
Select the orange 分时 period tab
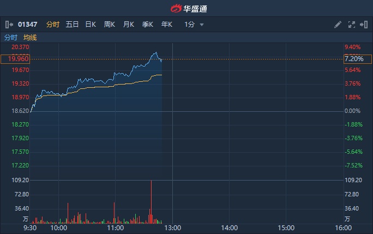pyautogui.click(x=53, y=25)
